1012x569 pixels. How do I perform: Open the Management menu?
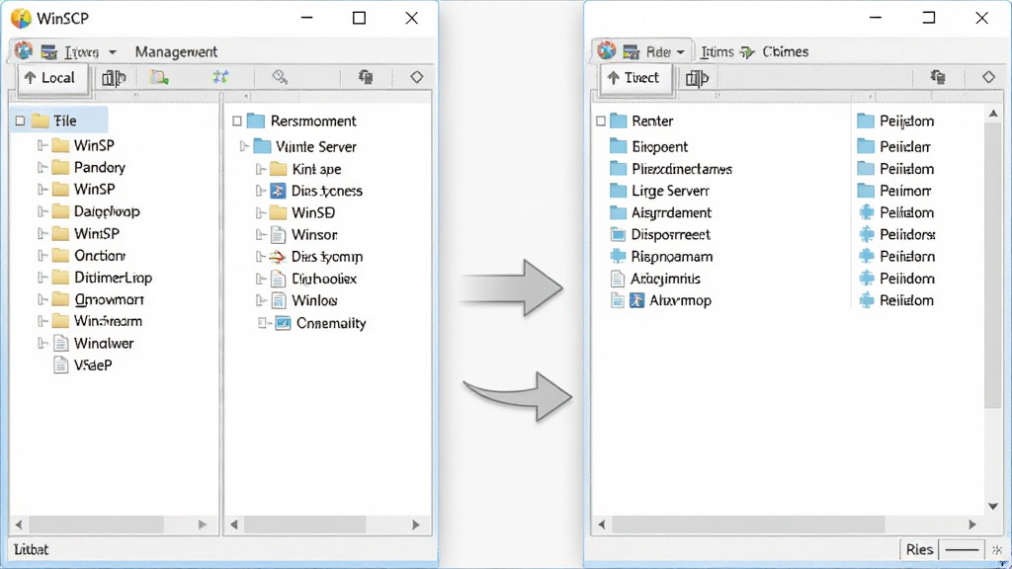click(x=176, y=51)
